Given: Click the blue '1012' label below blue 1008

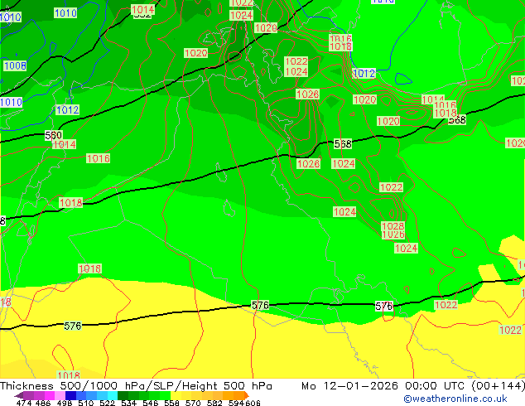Looking at the screenshot, I should [x=67, y=109].
